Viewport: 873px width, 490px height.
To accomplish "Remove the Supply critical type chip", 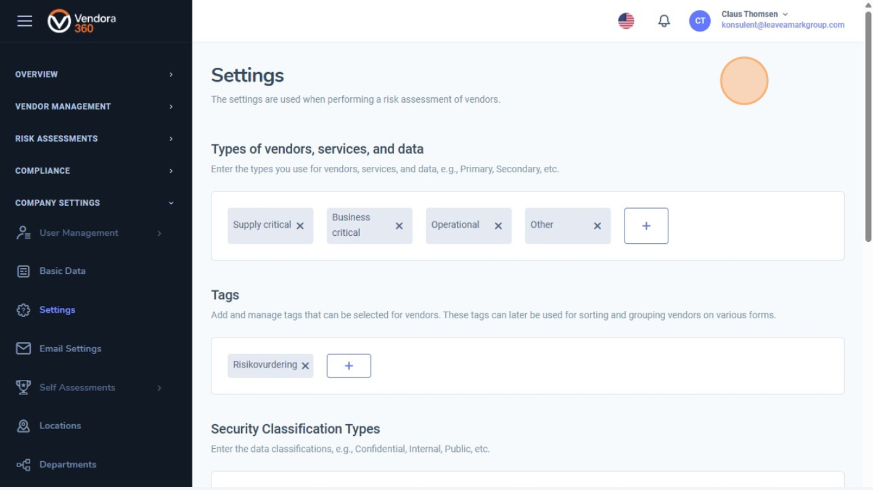I will [300, 226].
